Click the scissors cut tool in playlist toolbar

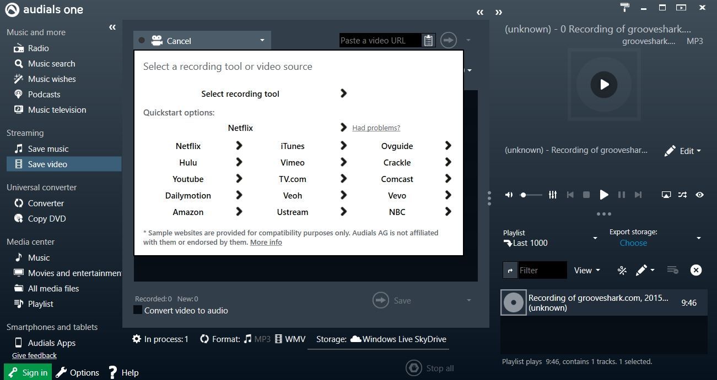pyautogui.click(x=622, y=270)
